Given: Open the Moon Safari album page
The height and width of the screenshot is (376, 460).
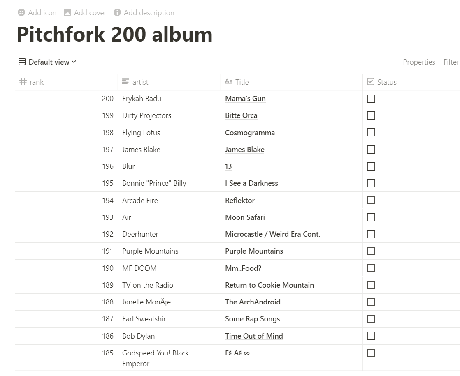Looking at the screenshot, I should (x=245, y=217).
